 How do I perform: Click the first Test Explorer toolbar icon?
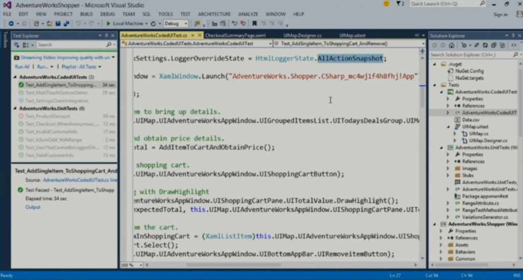pyautogui.click(x=17, y=45)
